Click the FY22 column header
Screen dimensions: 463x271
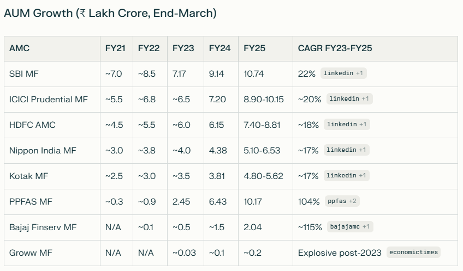149,48
